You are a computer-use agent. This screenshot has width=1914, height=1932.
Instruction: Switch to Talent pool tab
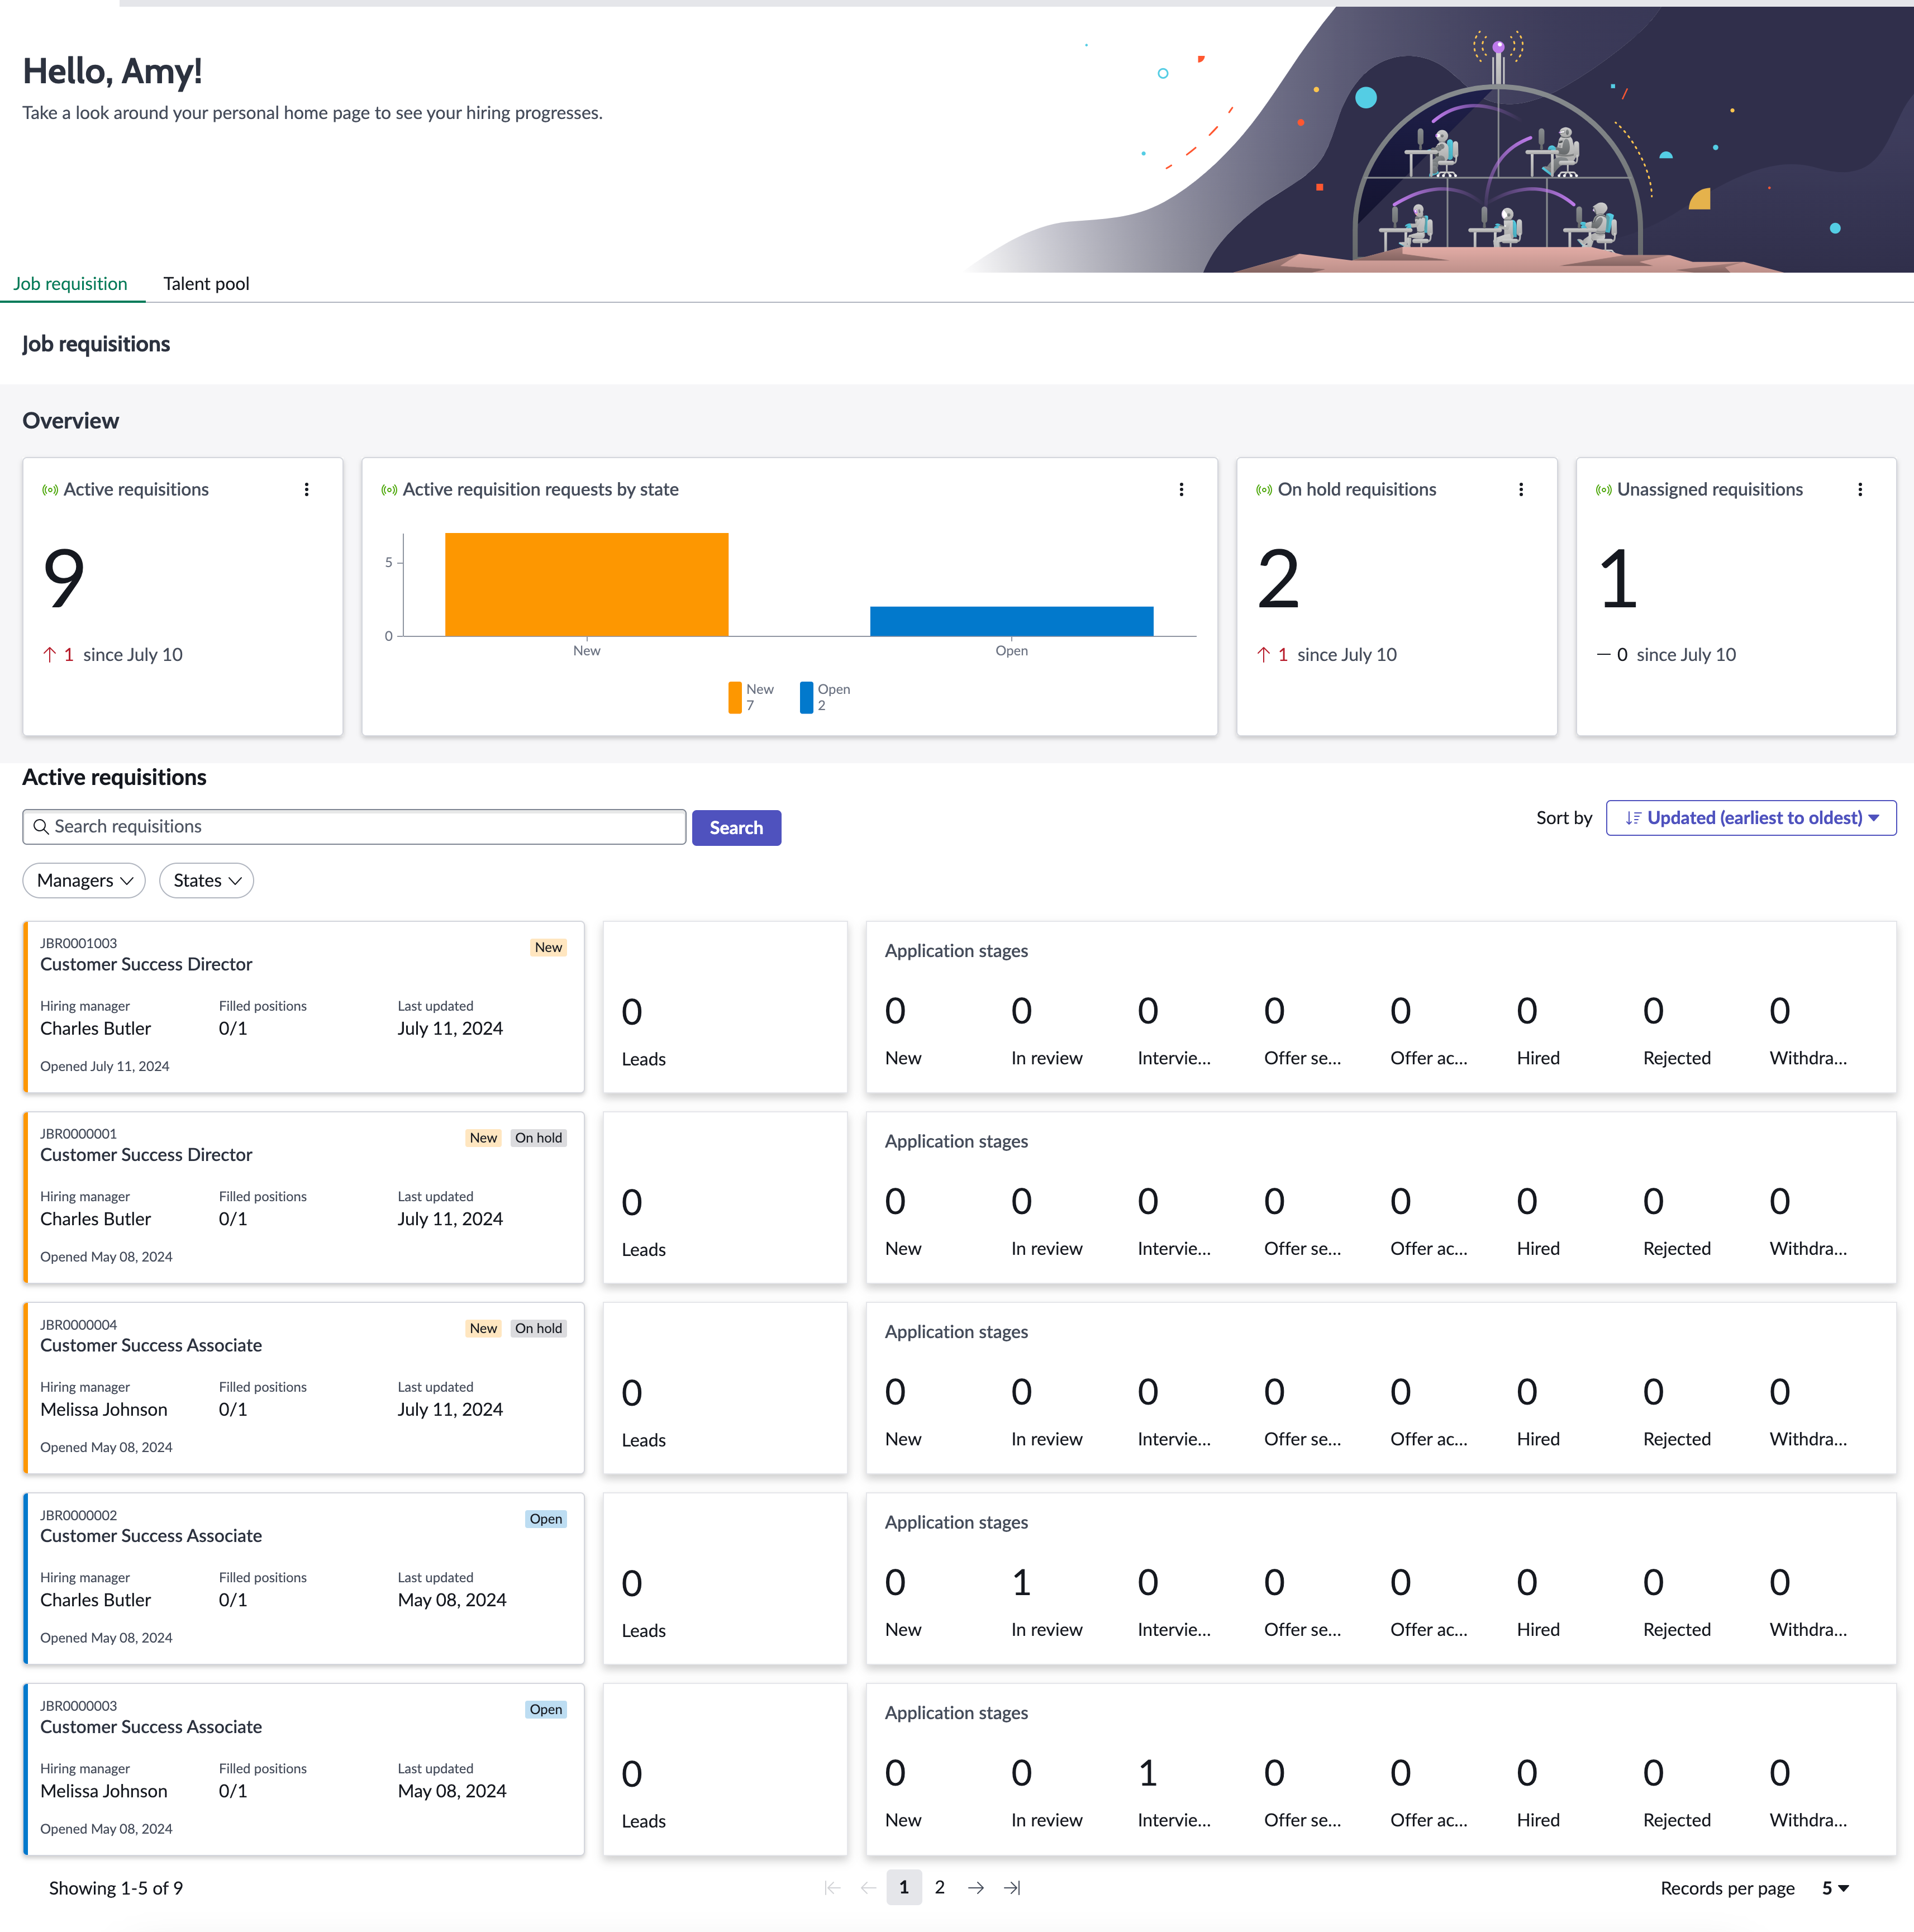(x=206, y=284)
